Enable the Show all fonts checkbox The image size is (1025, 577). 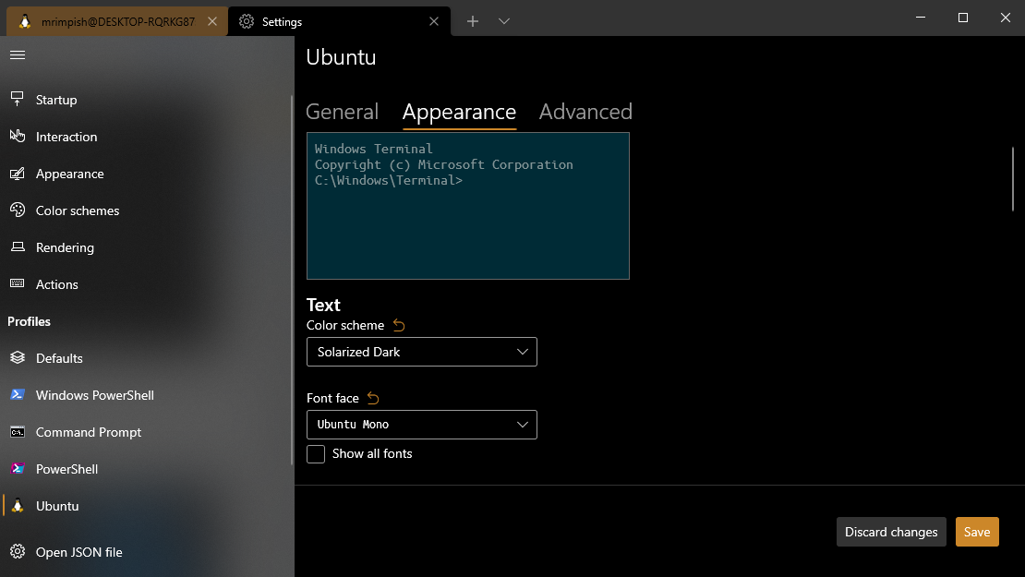point(316,454)
